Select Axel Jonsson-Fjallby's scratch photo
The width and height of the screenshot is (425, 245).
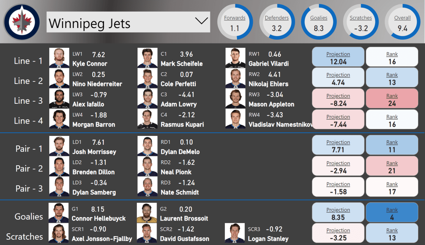pyautogui.click(x=59, y=233)
